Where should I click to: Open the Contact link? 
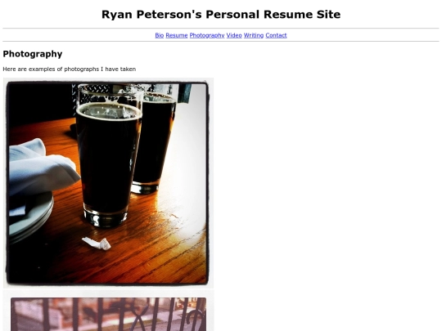click(276, 35)
